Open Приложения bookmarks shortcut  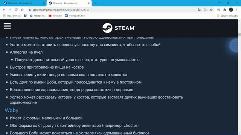tap(12, 16)
